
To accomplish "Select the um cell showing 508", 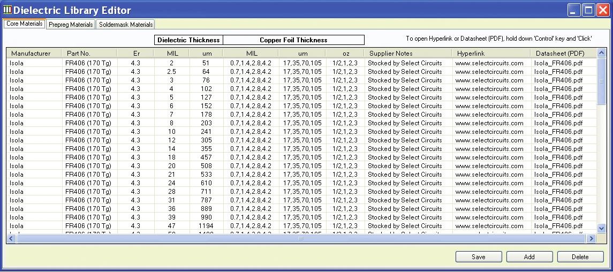I will [x=206, y=166].
